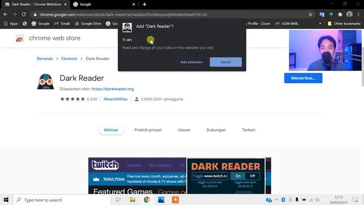
Task: Click the Bluetooth tray icon
Action: tap(283, 200)
